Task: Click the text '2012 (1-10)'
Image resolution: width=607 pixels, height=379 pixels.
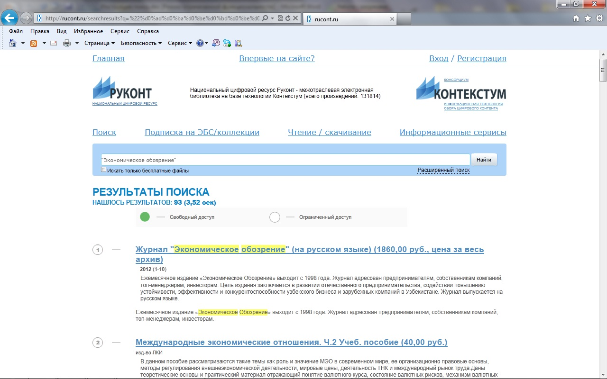Action: pos(153,269)
